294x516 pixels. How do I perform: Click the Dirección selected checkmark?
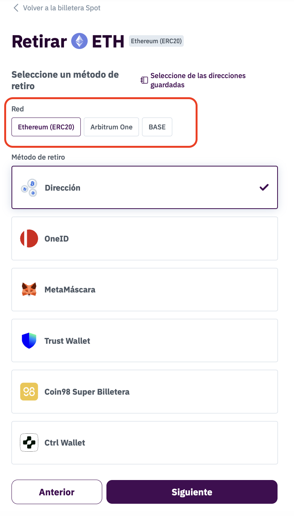pyautogui.click(x=264, y=188)
